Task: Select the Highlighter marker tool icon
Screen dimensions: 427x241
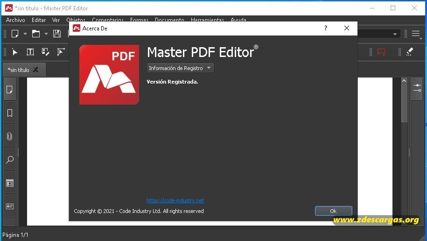Action: pos(410,52)
